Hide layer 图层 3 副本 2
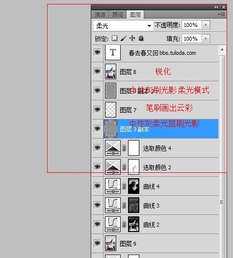This screenshot has width=233, height=258. [x=97, y=91]
